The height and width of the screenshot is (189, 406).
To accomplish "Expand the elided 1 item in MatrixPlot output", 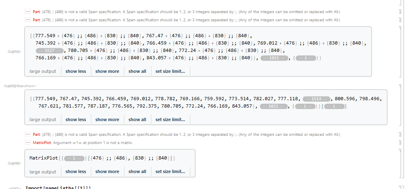I will 74,158.
